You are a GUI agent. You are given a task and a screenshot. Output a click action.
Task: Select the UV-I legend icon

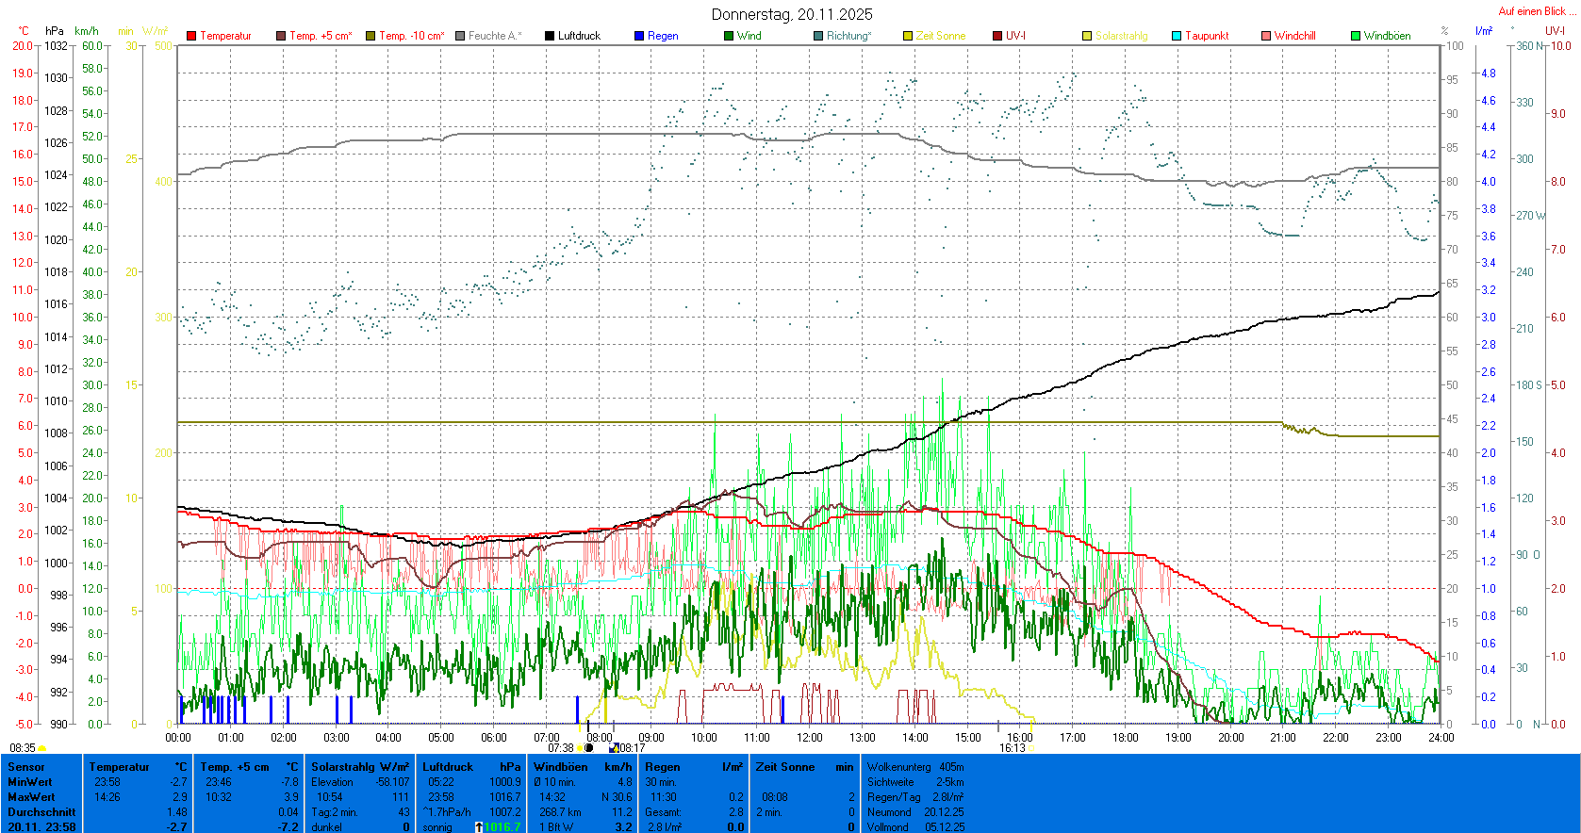pyautogui.click(x=997, y=36)
